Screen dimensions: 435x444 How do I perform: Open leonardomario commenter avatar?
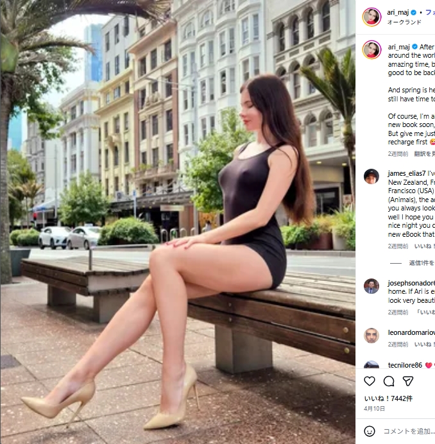pyautogui.click(x=371, y=336)
